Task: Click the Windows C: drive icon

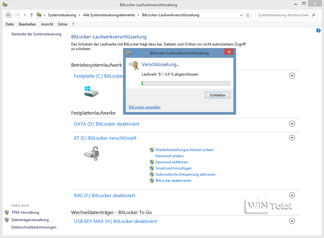Action: 91,92
